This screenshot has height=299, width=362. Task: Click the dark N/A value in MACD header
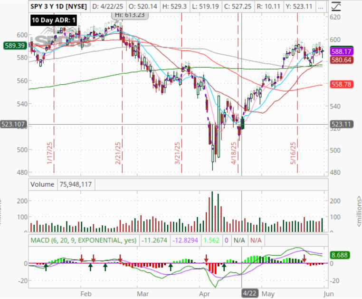[239, 240]
